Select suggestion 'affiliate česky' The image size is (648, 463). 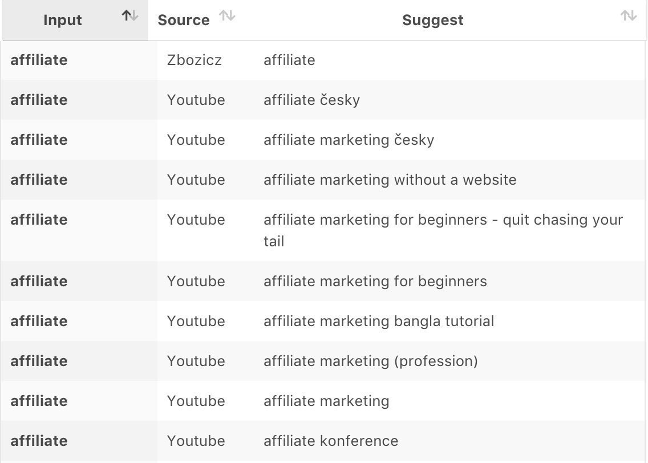(311, 100)
